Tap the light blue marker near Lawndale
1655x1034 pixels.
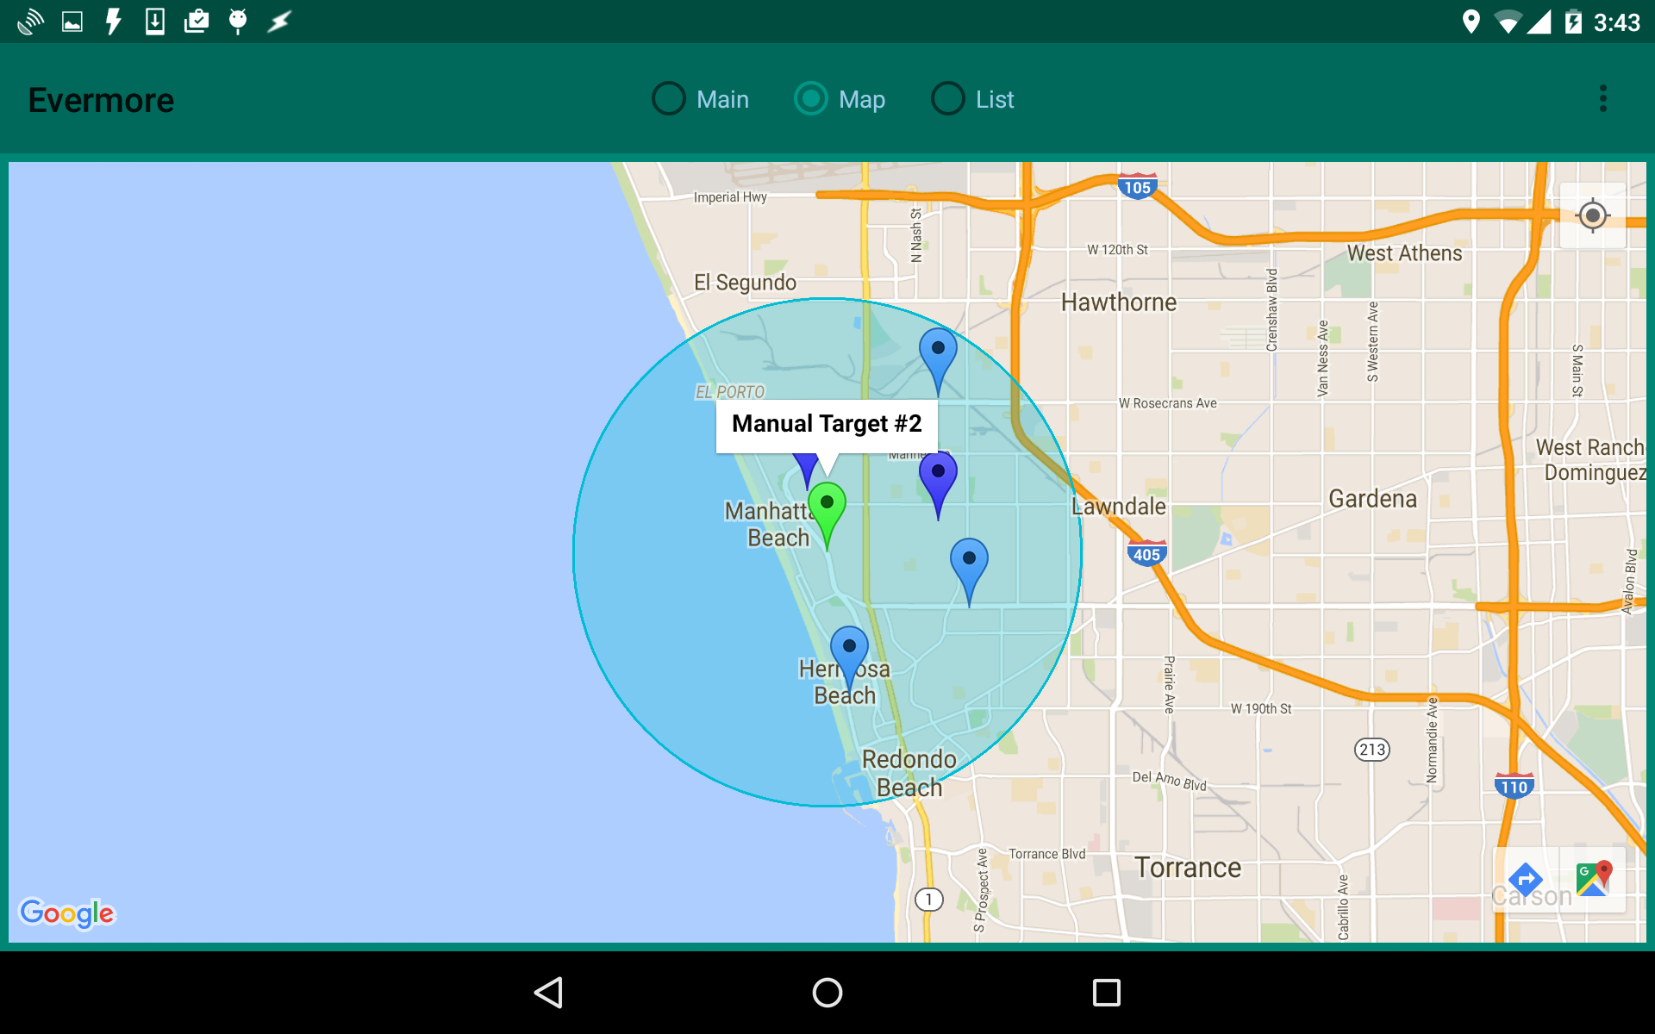[969, 564]
